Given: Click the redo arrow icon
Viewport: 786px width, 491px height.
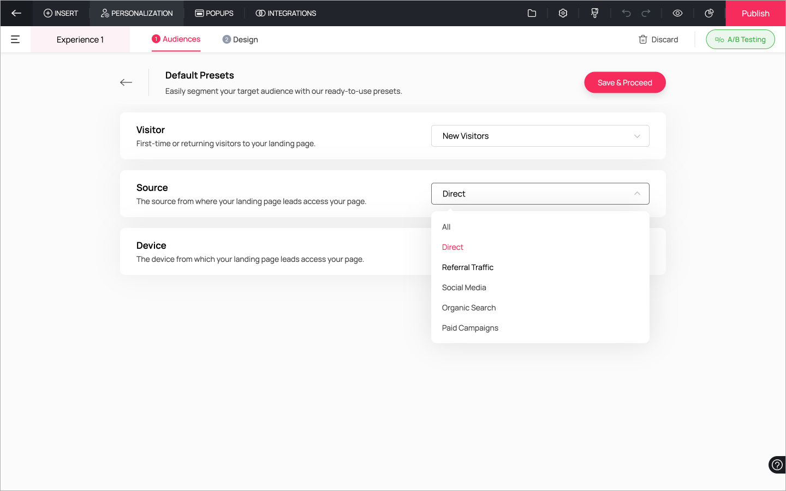Looking at the screenshot, I should [x=646, y=13].
